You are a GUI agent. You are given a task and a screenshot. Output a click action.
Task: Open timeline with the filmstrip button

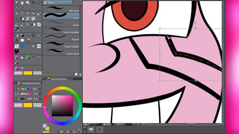click(x=91, y=130)
